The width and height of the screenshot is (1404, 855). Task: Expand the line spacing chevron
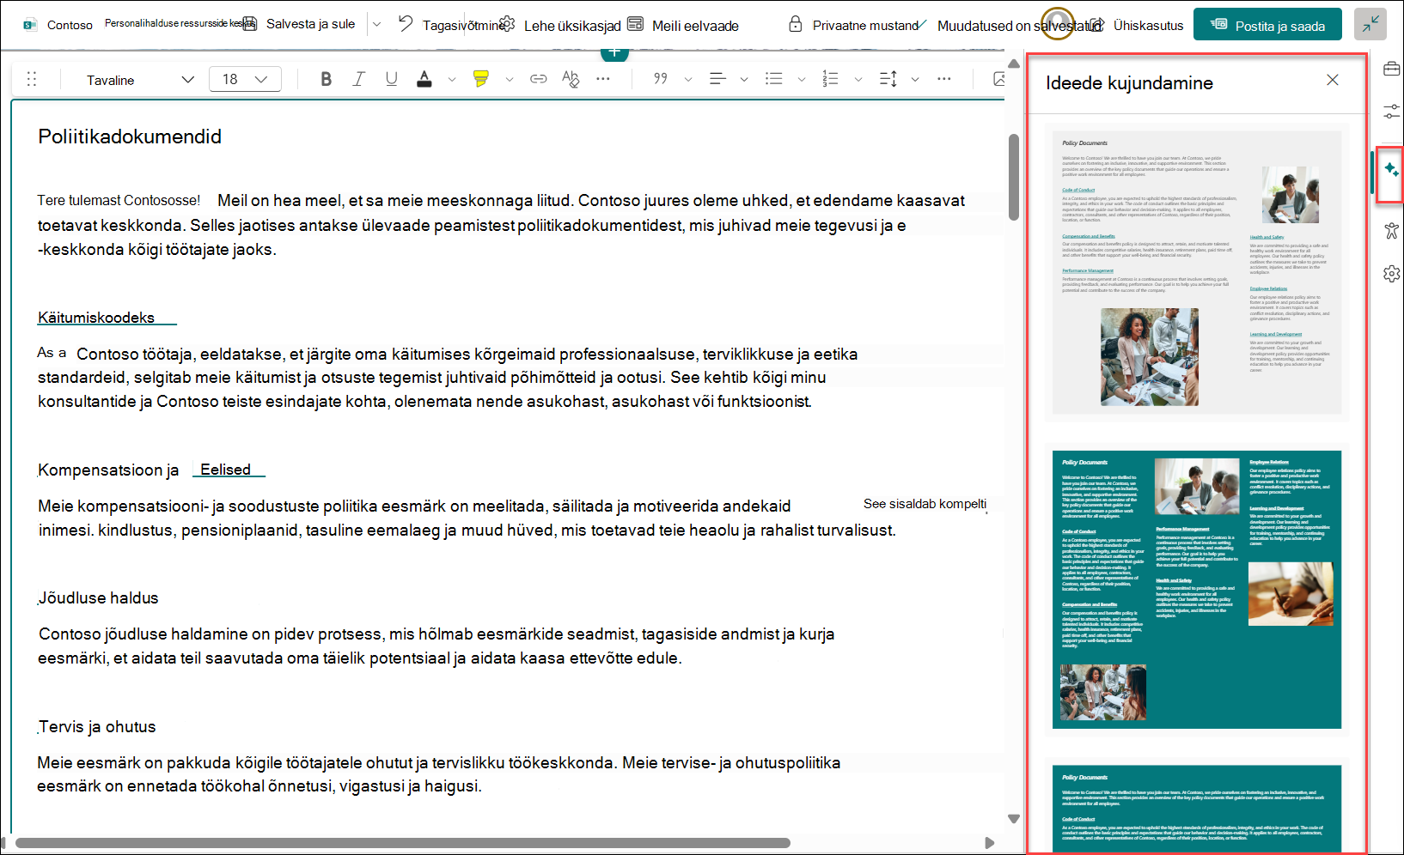tap(915, 80)
